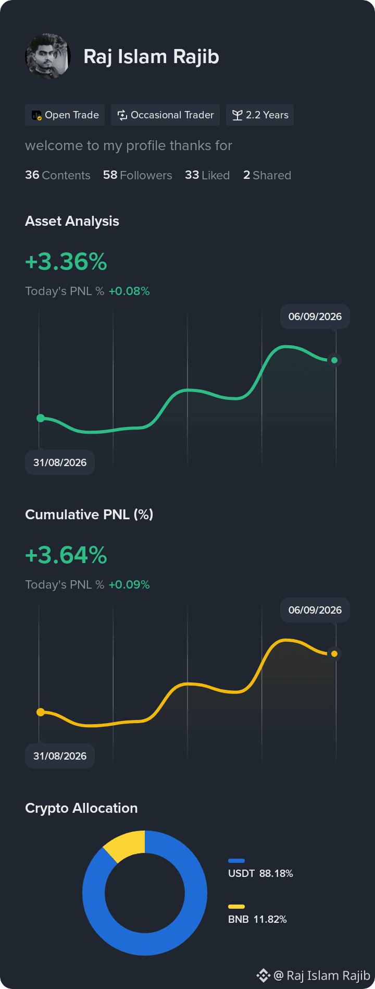Screen dimensions: 375x989
Task: Select the green start point on Asset Analysis chart
Action: (x=41, y=418)
